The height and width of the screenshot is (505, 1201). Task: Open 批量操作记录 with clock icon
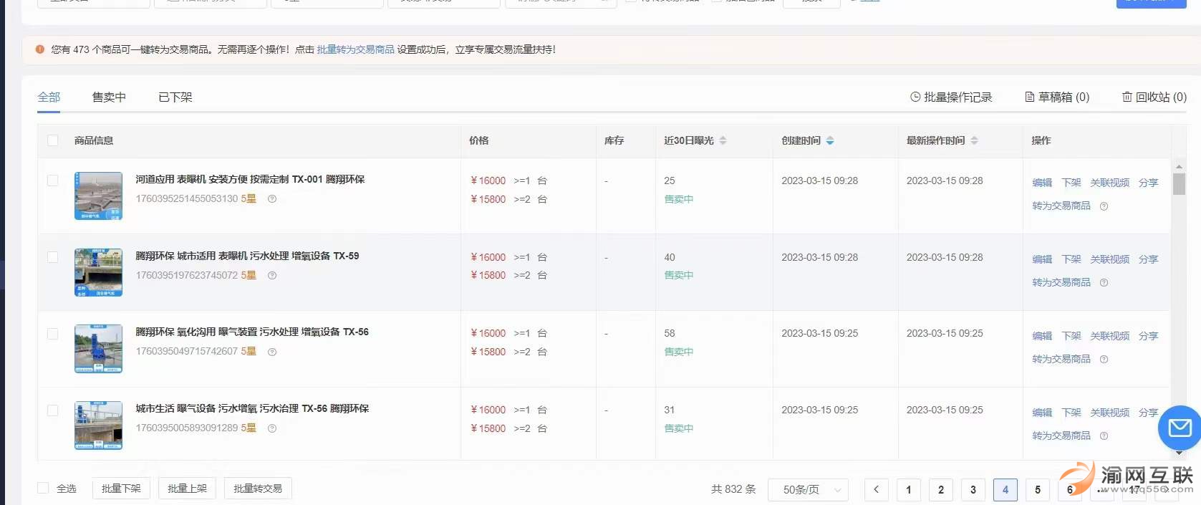coord(951,97)
